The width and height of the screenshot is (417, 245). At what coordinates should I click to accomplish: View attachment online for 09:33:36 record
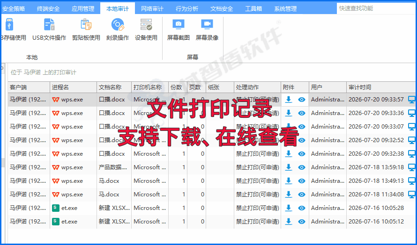(302, 113)
